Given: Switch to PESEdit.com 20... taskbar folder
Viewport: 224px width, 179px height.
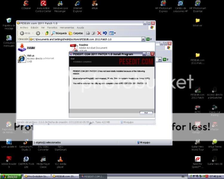Looking at the screenshot, I should (x=65, y=176).
